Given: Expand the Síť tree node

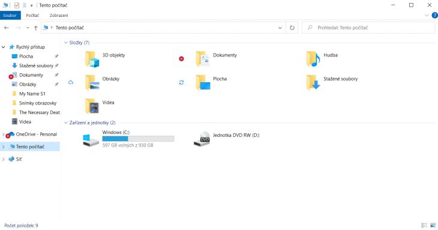Looking at the screenshot, I should [4, 159].
